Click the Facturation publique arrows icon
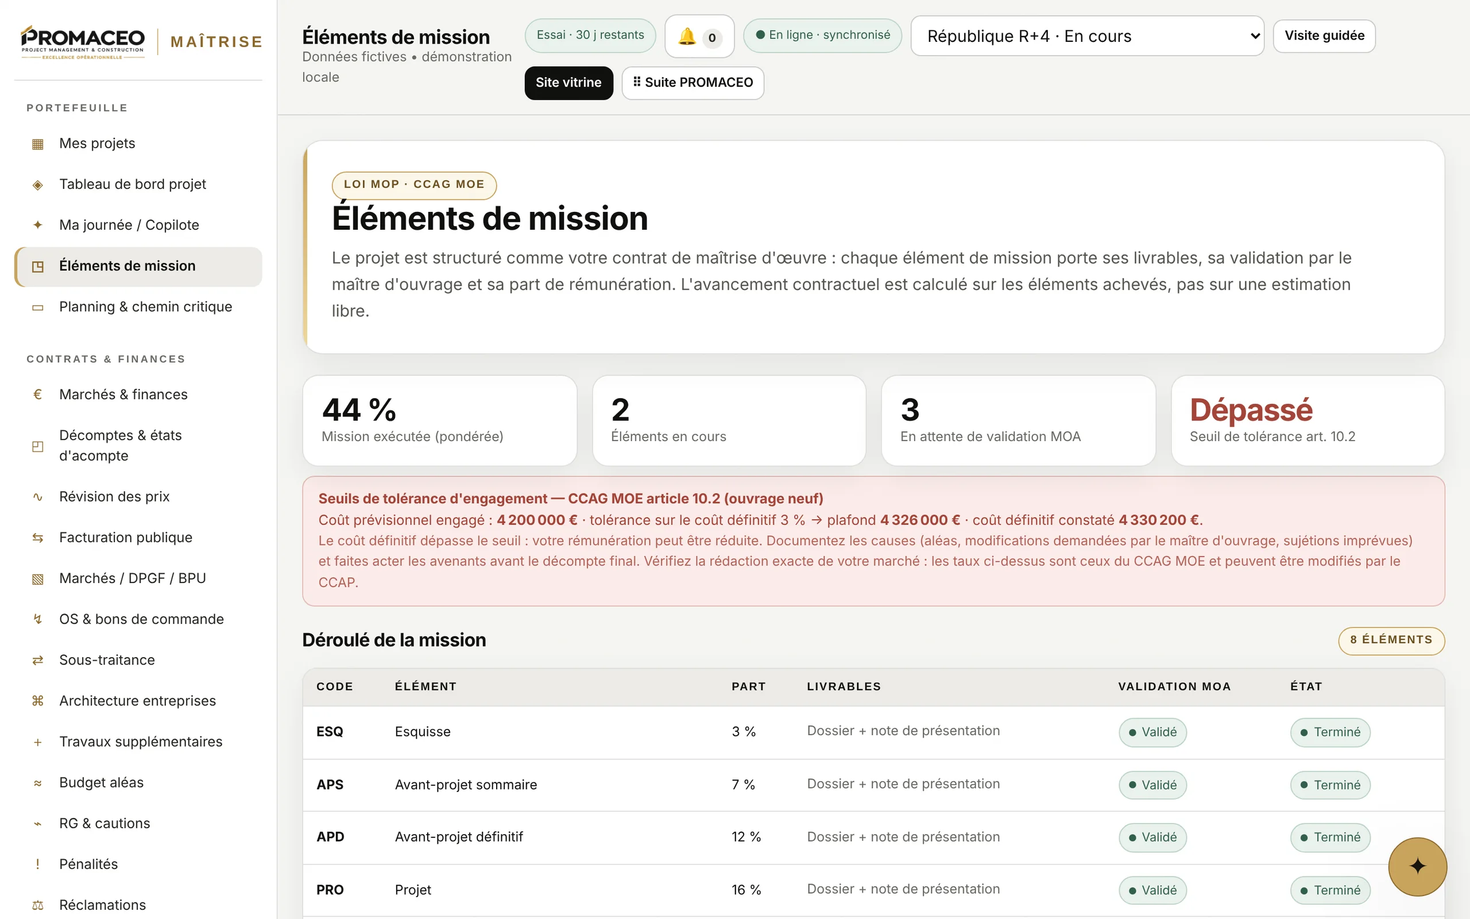Screen dimensions: 1470x919 38,538
